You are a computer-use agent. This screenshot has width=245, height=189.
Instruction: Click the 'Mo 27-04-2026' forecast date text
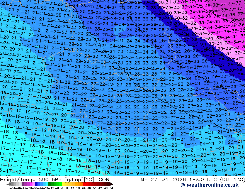tap(164, 180)
